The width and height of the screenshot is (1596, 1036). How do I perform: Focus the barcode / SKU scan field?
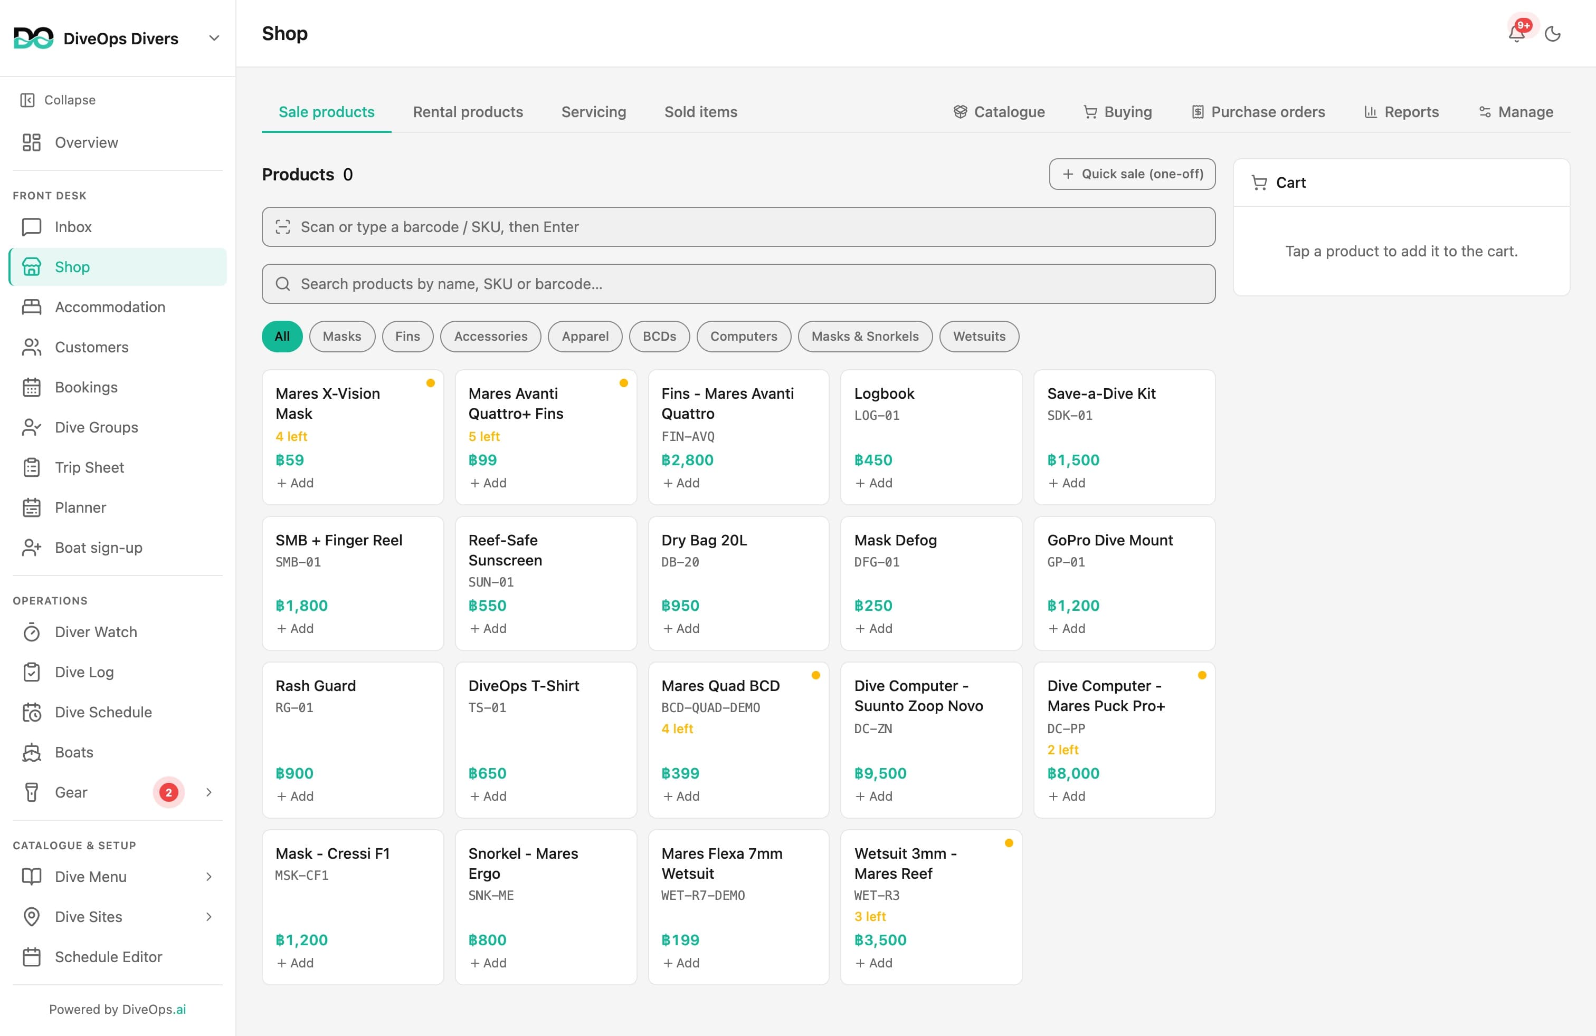738,227
